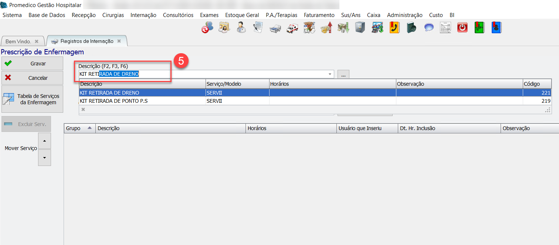
Task: Sort by the Grupo column header arrow
Action: (89, 128)
